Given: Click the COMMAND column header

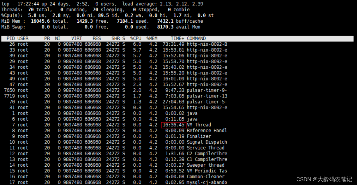Looking at the screenshot, I should coord(196,38).
